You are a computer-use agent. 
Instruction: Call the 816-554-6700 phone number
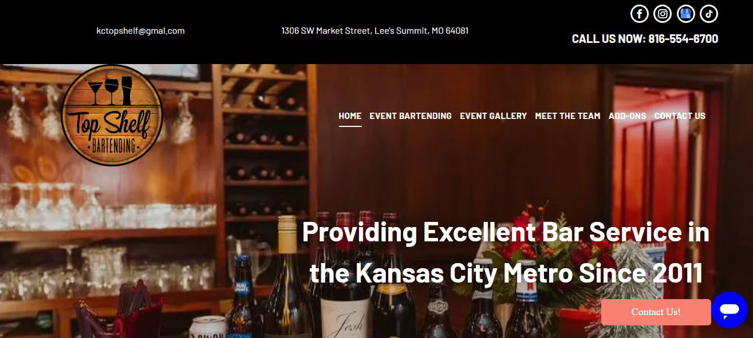[x=683, y=39]
